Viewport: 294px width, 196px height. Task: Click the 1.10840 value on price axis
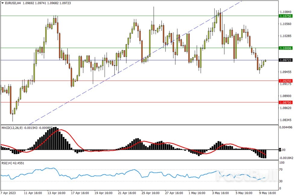coord(285,12)
